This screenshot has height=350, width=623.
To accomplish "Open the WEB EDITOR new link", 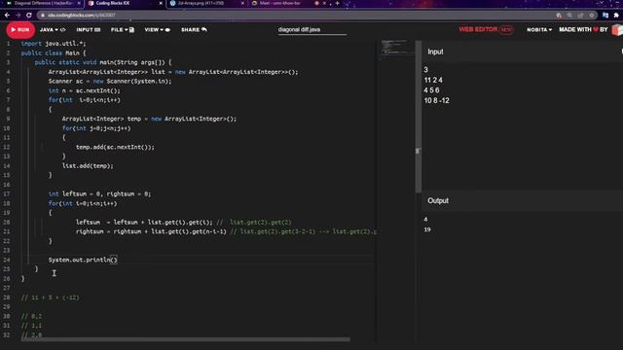I will coord(486,29).
